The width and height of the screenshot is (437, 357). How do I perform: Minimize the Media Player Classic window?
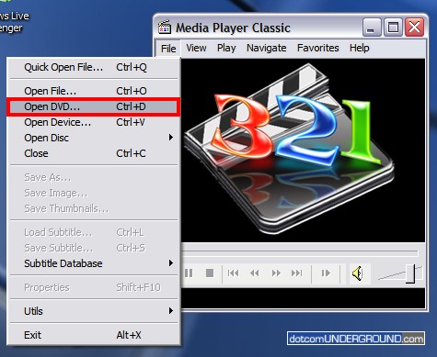coord(372,28)
